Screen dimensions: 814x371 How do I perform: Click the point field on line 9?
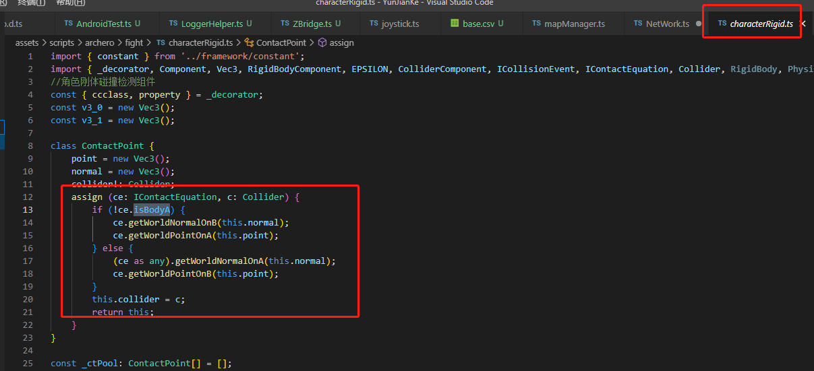point(84,158)
